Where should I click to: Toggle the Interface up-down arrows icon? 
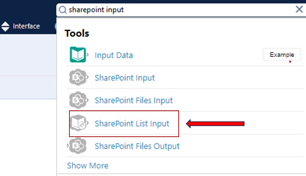[x=5, y=26]
